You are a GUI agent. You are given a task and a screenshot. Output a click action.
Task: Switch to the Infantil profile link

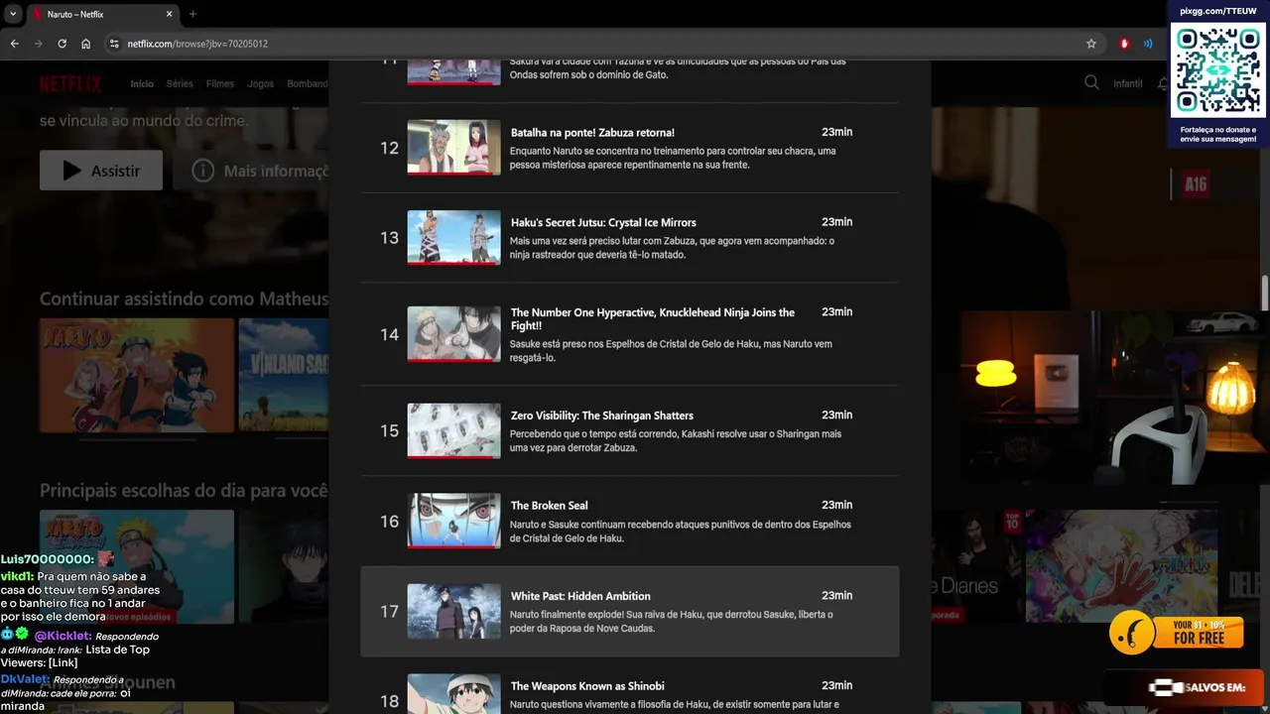coord(1127,84)
